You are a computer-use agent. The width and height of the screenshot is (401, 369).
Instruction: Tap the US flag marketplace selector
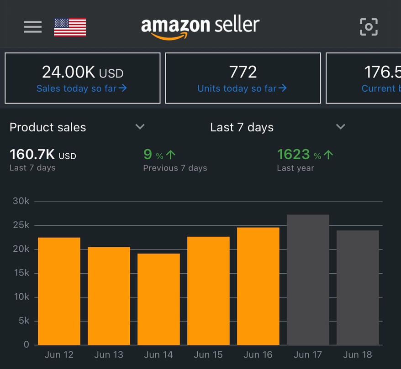(x=70, y=27)
